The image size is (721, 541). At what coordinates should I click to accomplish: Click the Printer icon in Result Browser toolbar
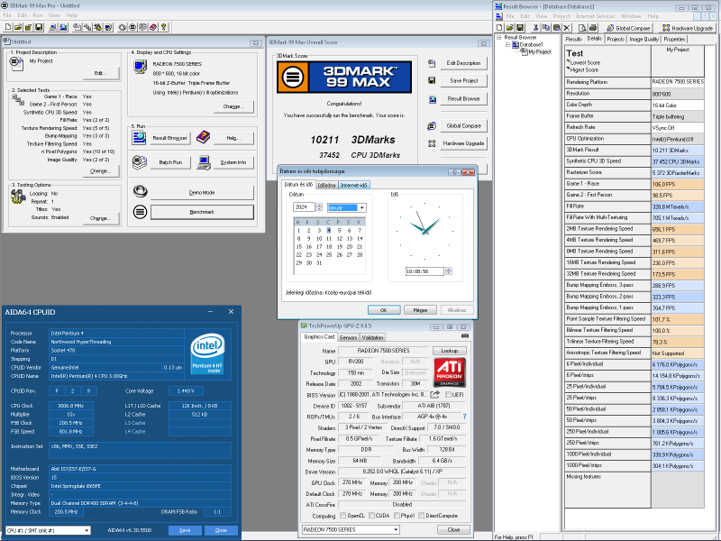593,28
